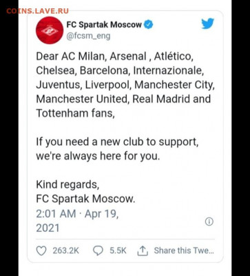The image size is (250, 276).
Task: Click the year 2021 in the date
Action: pos(48,228)
